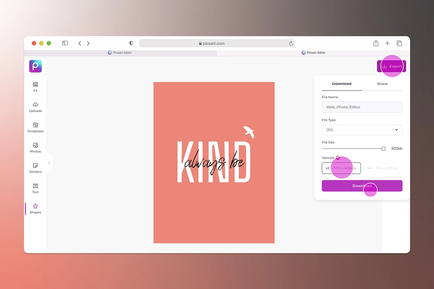
Task: Open the Uploads panel
Action: [35, 107]
